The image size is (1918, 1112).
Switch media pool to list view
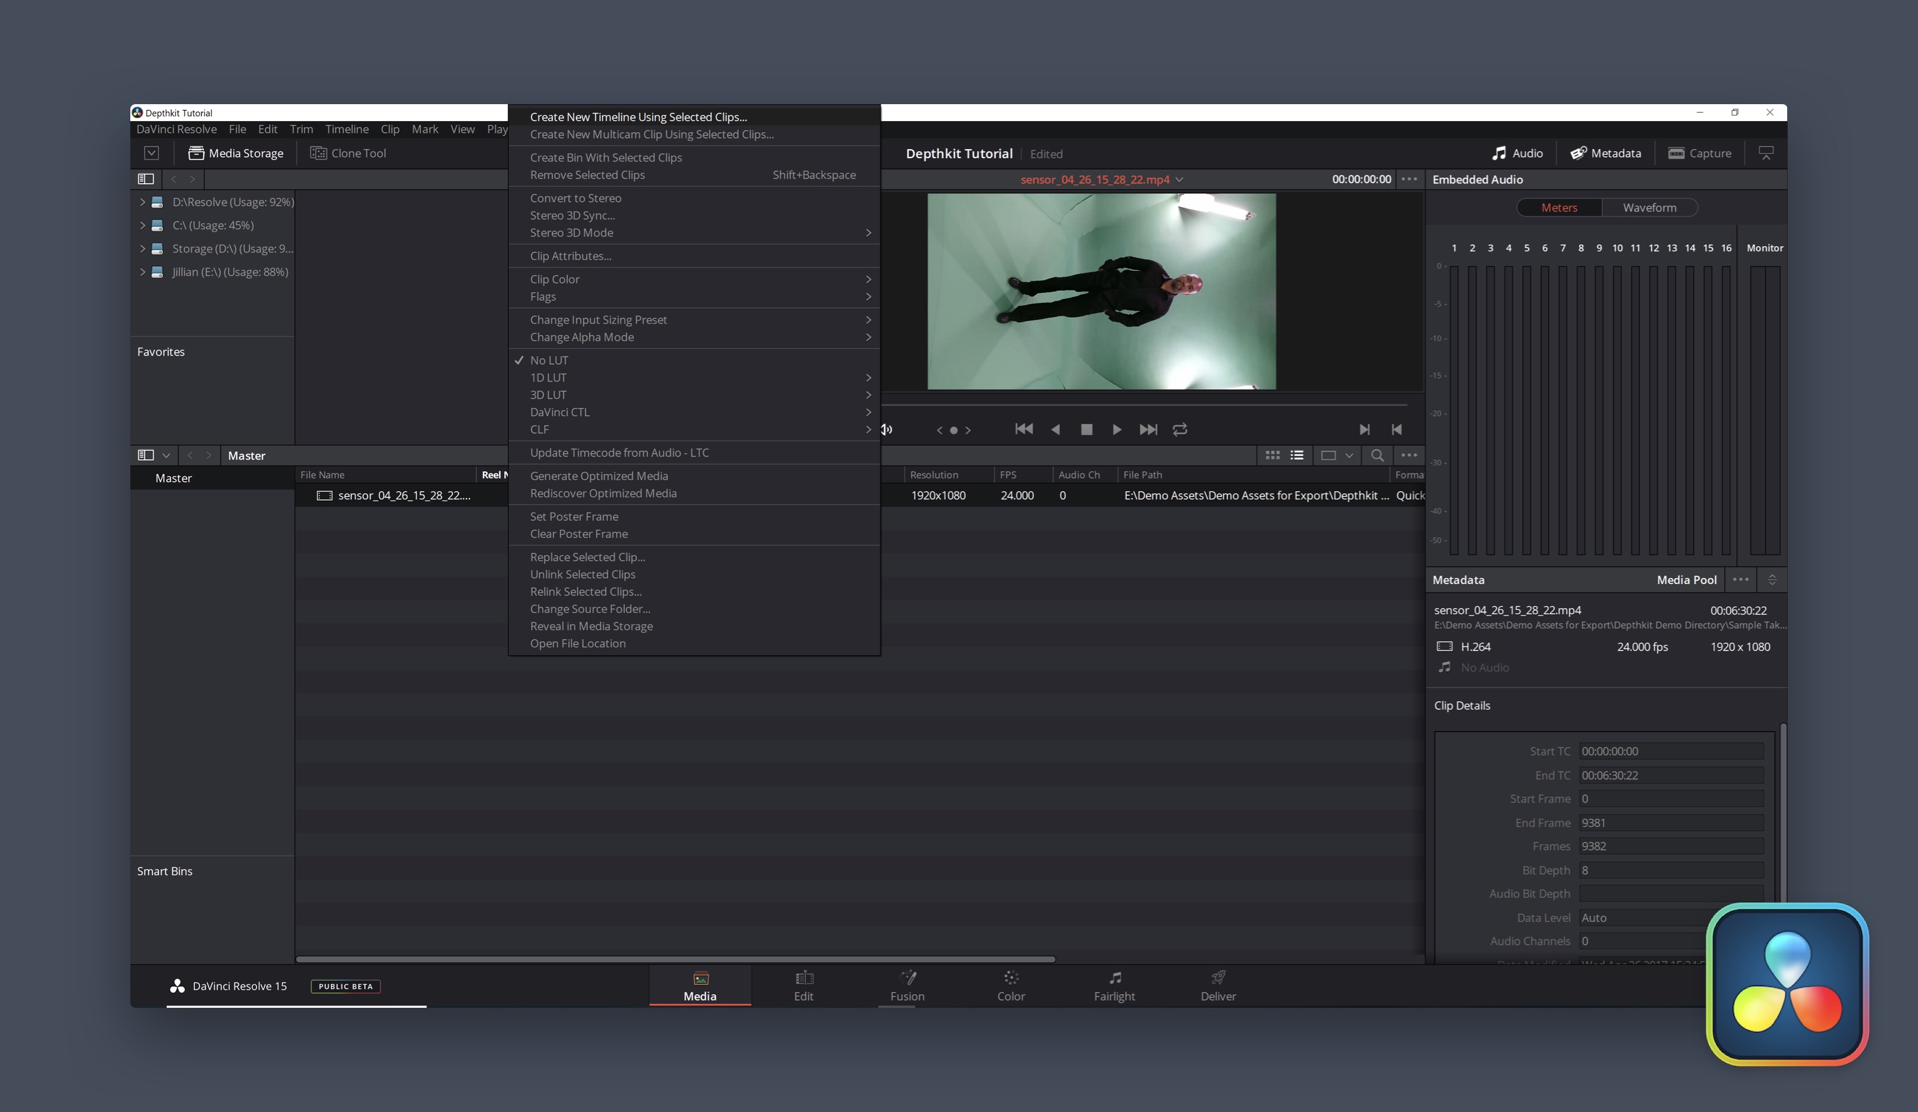coord(1297,456)
